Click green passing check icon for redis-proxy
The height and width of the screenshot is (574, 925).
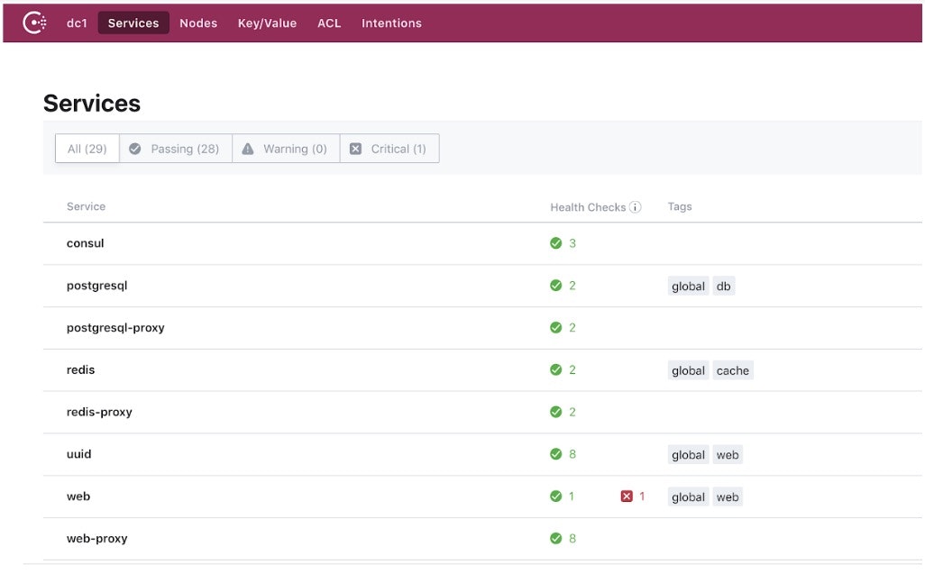556,412
